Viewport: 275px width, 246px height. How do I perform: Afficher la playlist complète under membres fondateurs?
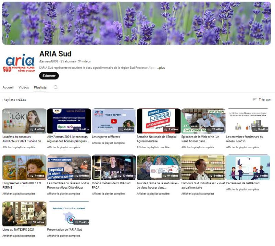[242, 147]
